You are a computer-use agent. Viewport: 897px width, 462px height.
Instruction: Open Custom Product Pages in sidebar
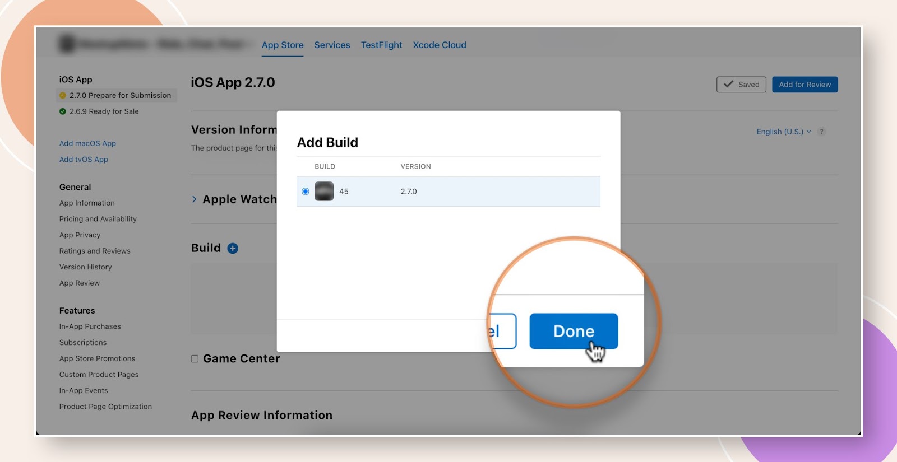(99, 375)
